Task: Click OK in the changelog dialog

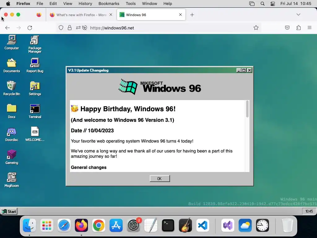Action: pos(160,178)
